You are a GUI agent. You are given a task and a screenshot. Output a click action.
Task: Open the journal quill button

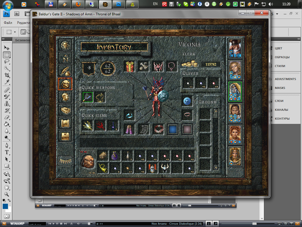[65, 71]
